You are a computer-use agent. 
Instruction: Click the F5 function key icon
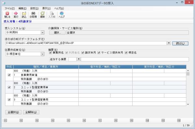[68, 120]
